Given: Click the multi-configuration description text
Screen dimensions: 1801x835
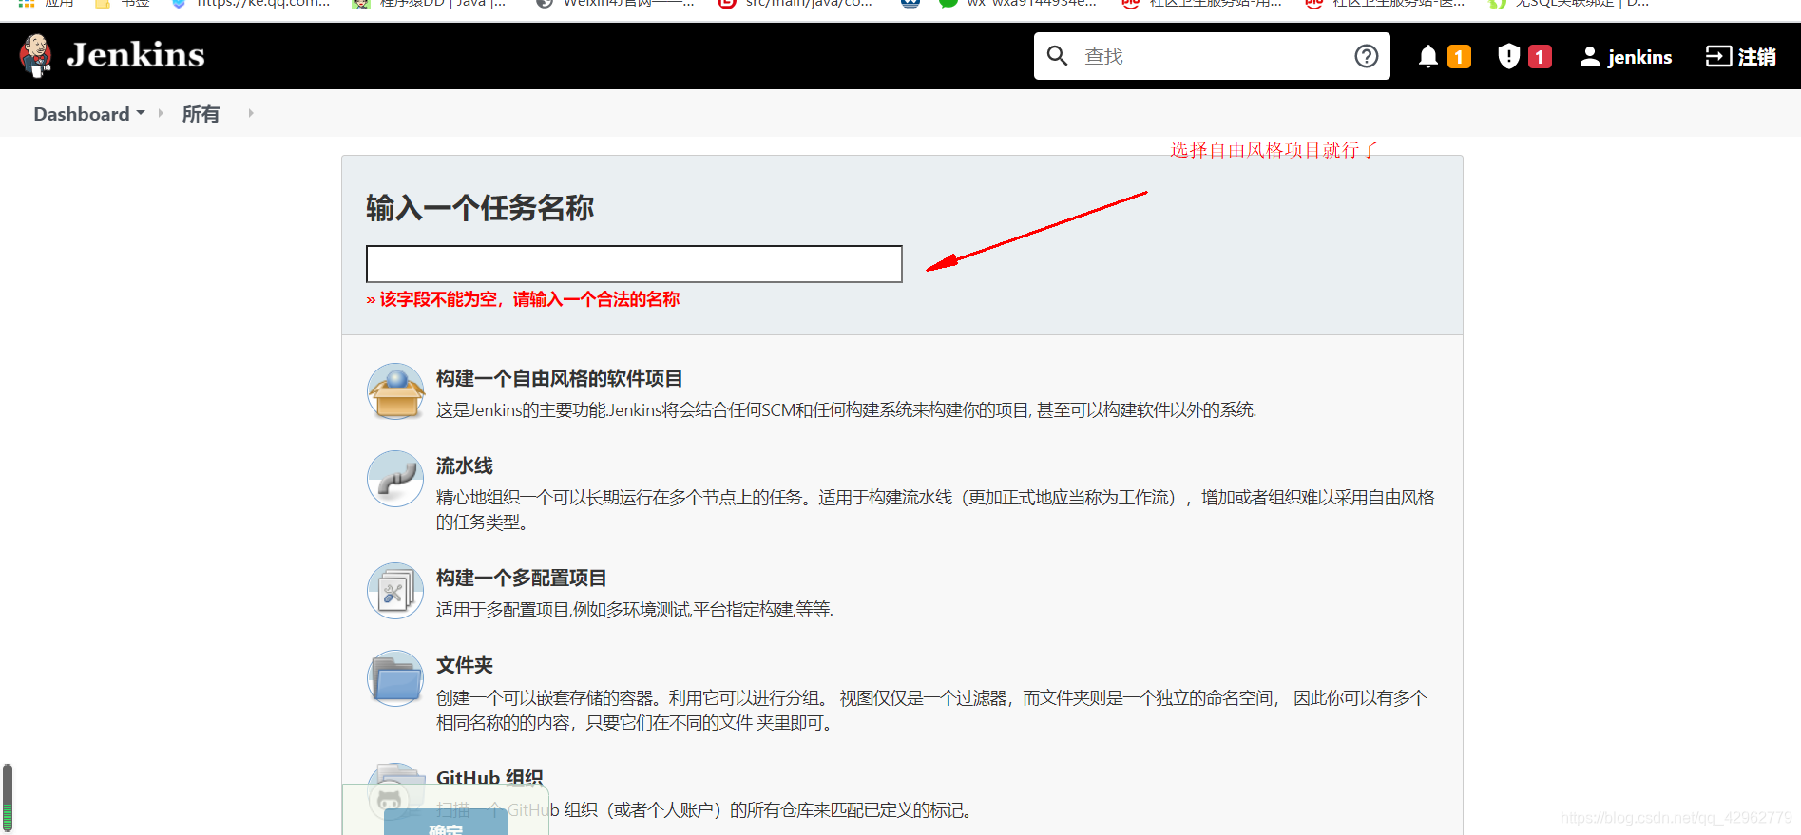Looking at the screenshot, I should [635, 610].
